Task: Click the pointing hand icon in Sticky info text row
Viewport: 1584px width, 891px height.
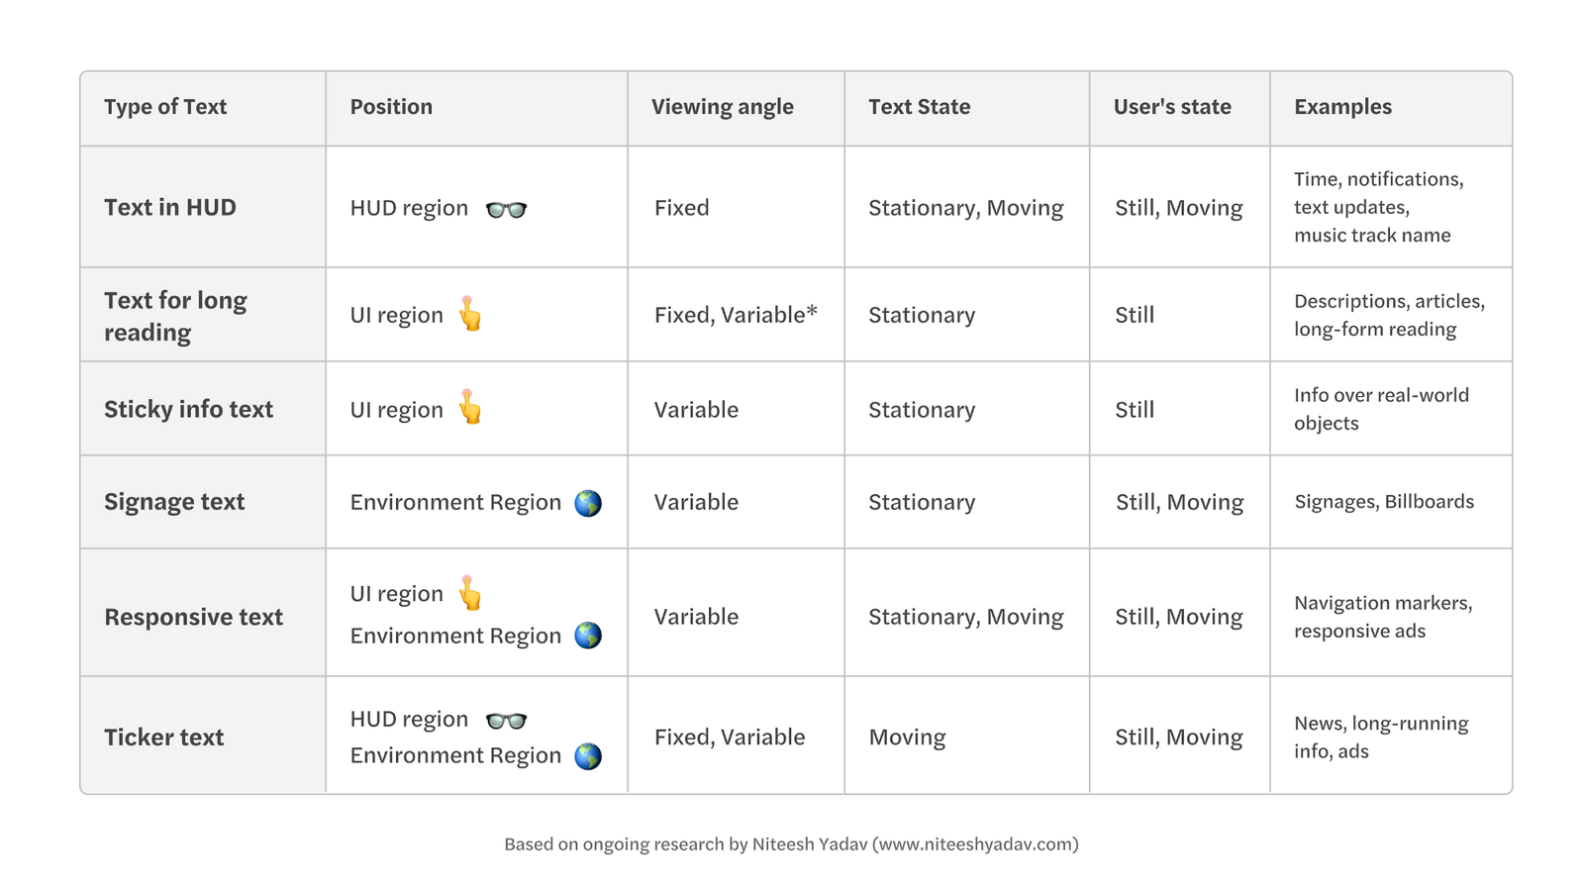Action: [470, 408]
